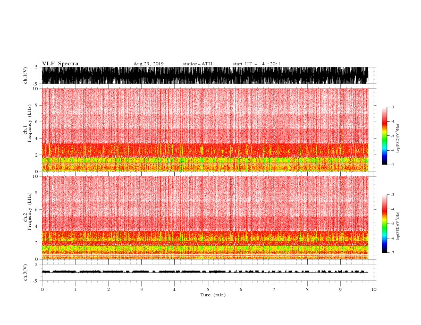Click the ch.3 voltage trace
421x325 pixels.
(205, 272)
